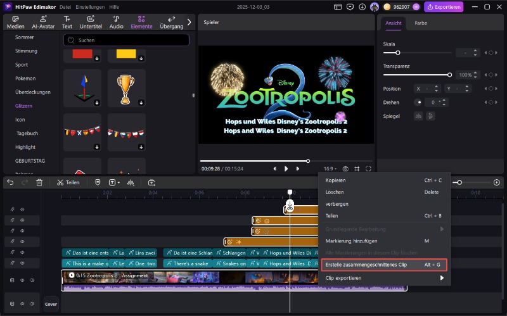
Task: Open the Audio media tab
Action: pos(117,22)
